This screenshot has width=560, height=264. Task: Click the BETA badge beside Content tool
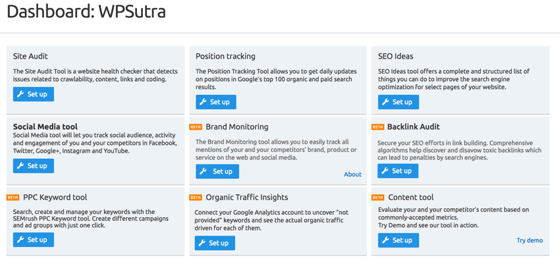378,198
